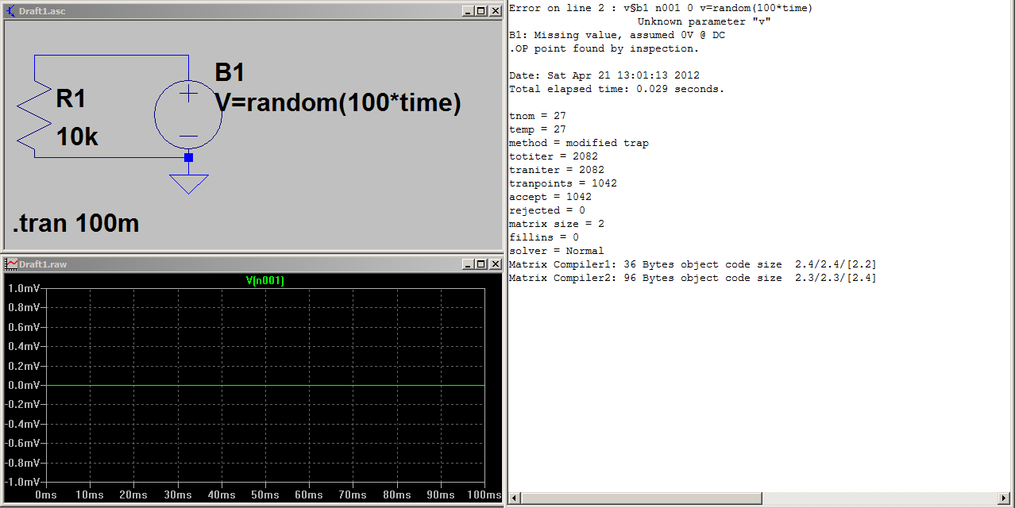This screenshot has height=508, width=1015.
Task: Click the 'Error on line 2' log line
Action: tap(661, 8)
